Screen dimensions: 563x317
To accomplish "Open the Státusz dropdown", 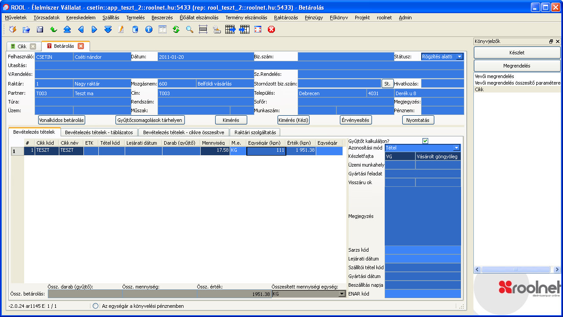I will [x=459, y=57].
